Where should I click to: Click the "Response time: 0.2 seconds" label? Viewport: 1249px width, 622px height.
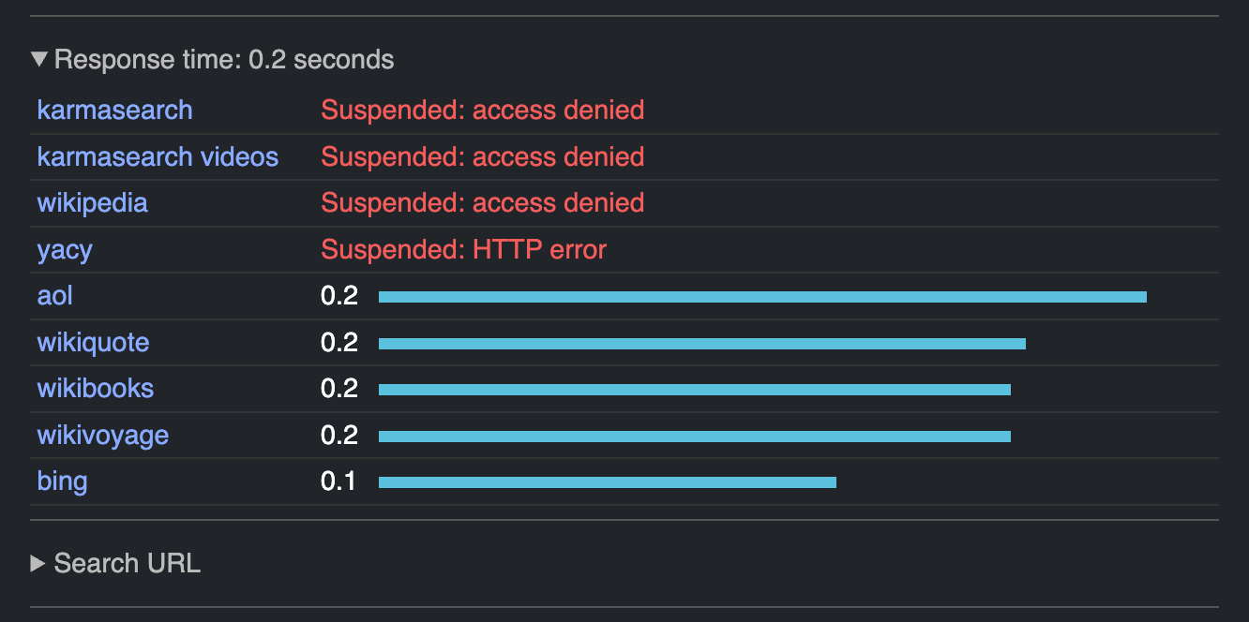[224, 60]
